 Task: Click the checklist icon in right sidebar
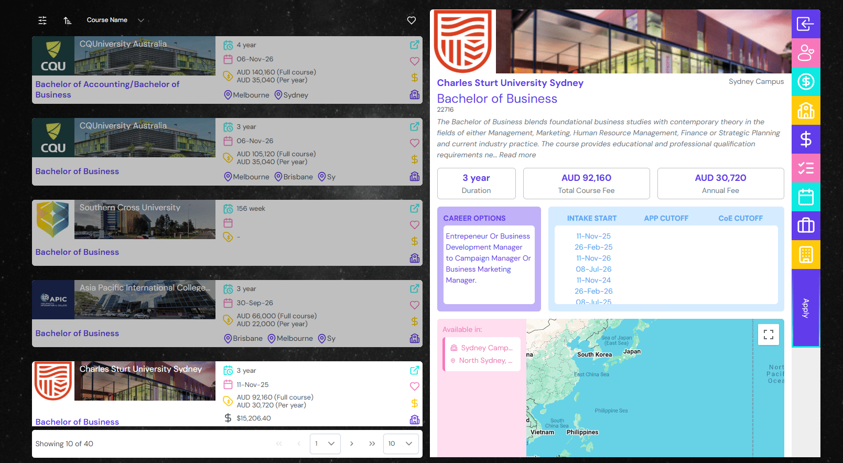click(805, 168)
